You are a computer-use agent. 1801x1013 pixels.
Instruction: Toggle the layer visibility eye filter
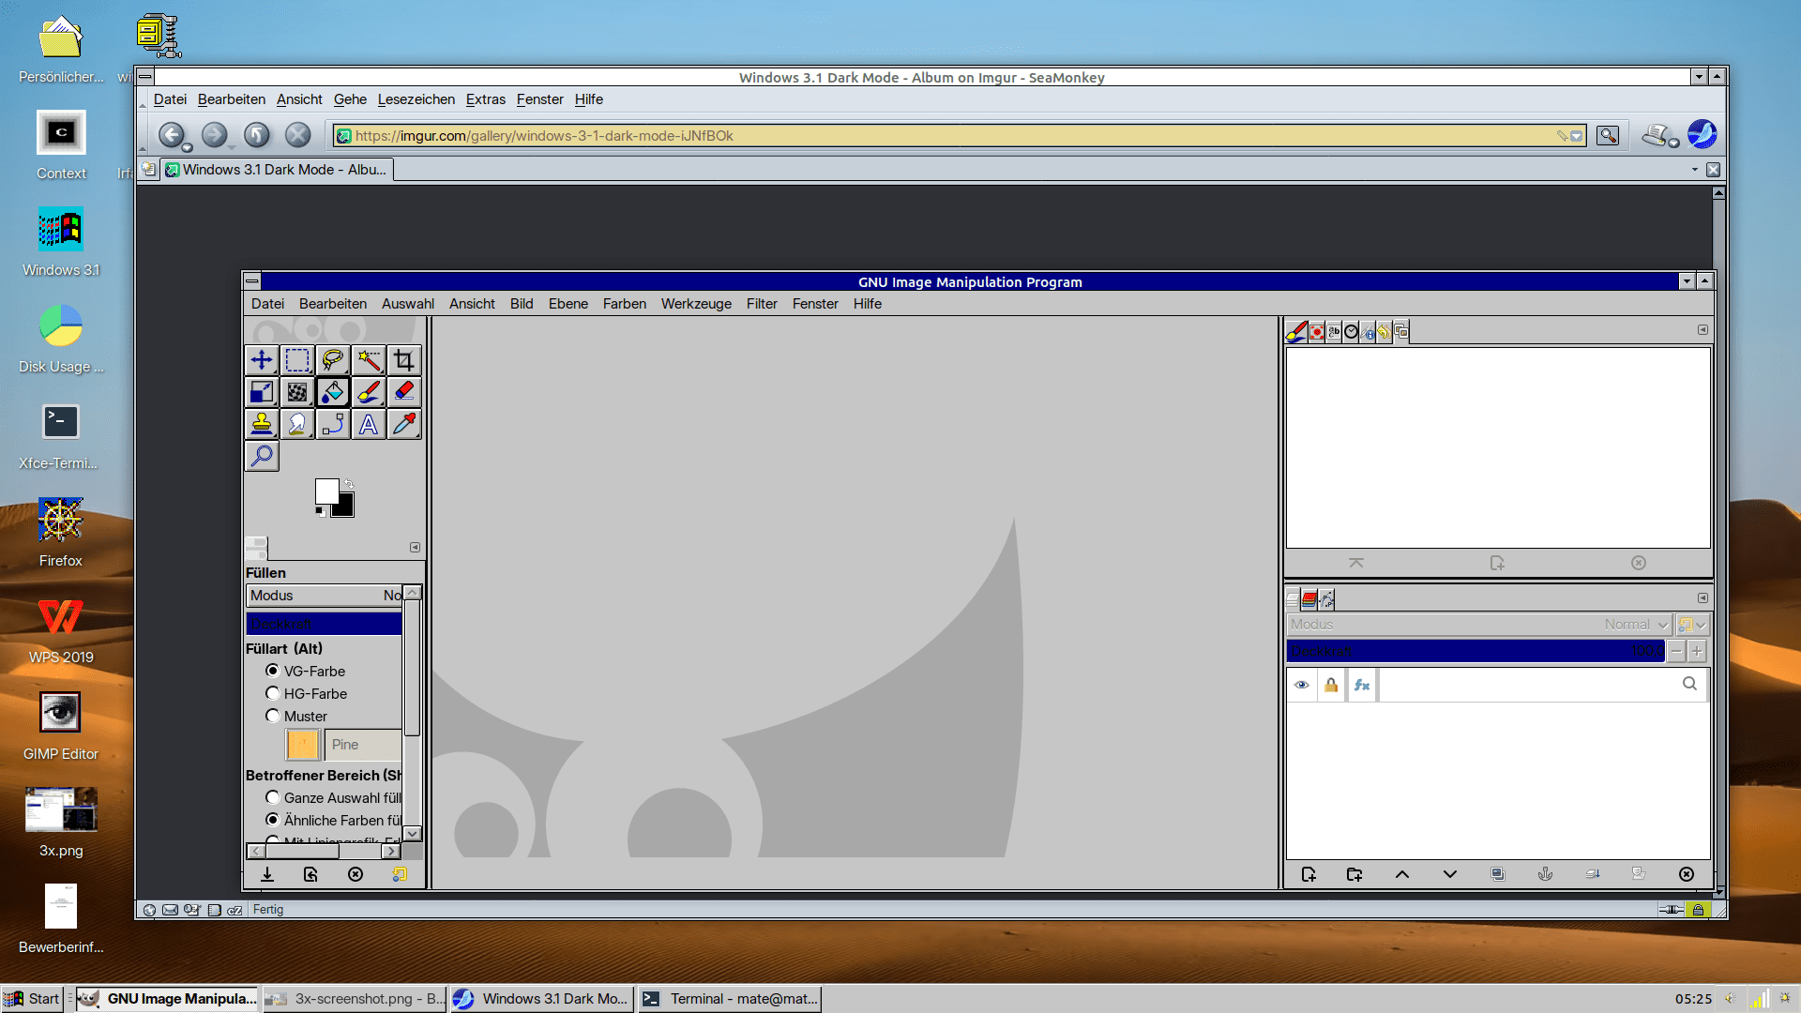[1302, 685]
